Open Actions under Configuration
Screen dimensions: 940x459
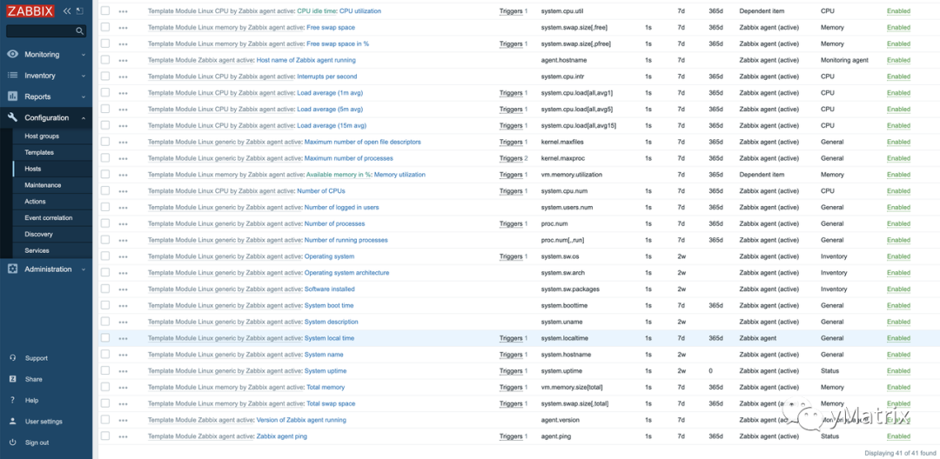tap(35, 202)
